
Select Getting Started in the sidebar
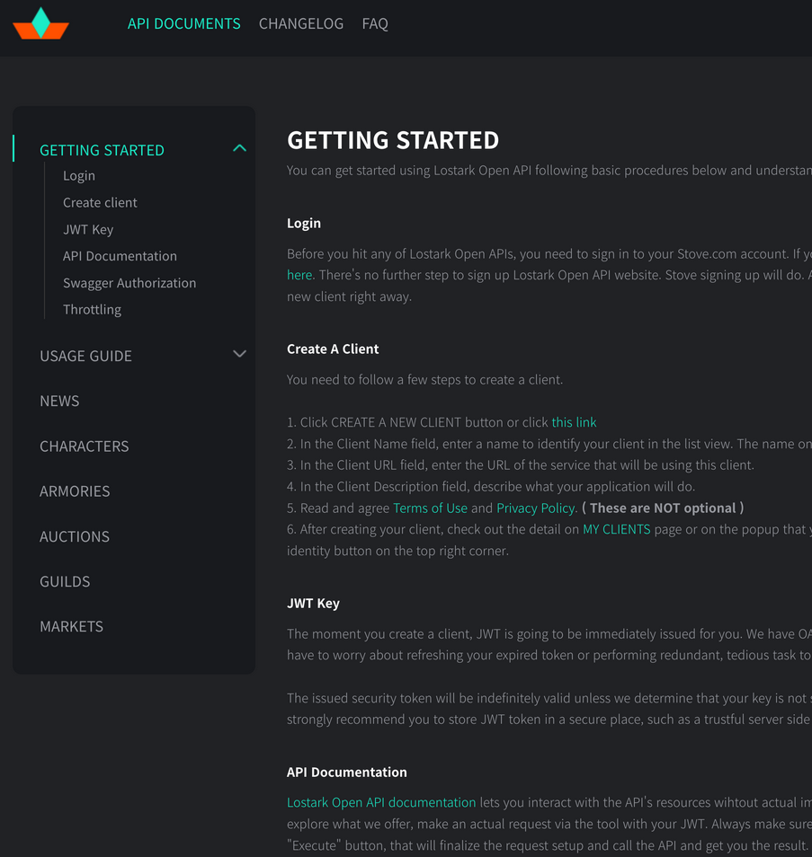tap(102, 150)
